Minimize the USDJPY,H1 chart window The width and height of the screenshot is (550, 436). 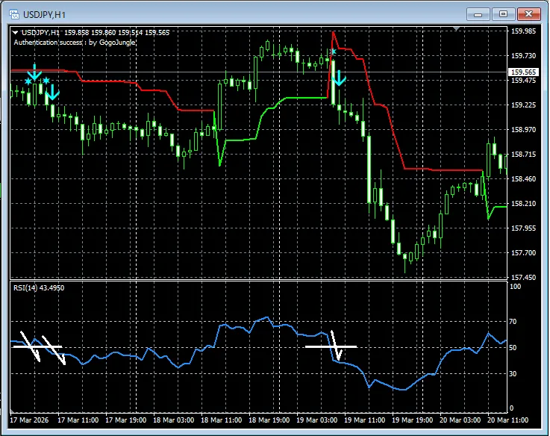(478, 14)
